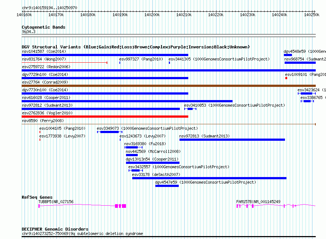Open the nsv8590 (Perry2008) label
Image resolution: width=326 pixels, height=239 pixels.
coord(43,121)
